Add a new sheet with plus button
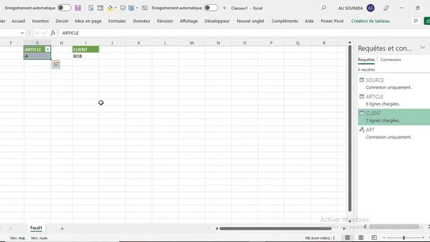This screenshot has width=430, height=242. [x=62, y=229]
